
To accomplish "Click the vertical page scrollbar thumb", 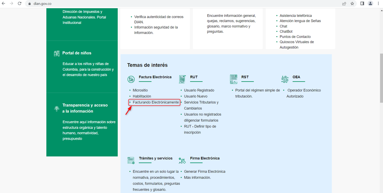I will pyautogui.click(x=381, y=78).
